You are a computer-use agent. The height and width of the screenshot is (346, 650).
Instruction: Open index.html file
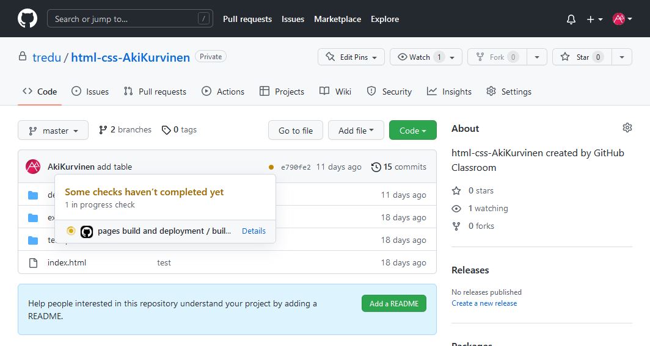click(x=67, y=263)
